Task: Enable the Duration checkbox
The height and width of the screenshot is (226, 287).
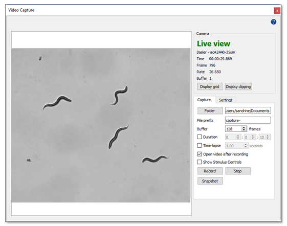Action: [200, 137]
